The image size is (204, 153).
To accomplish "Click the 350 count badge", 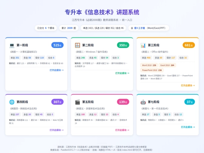I will point(123,45).
